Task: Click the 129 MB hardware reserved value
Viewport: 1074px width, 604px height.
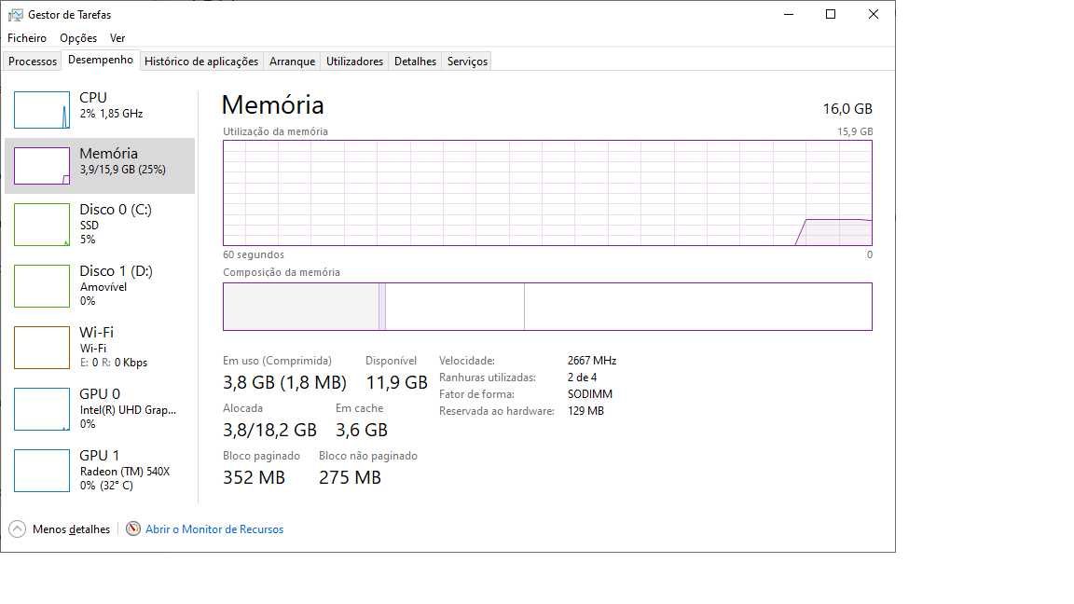Action: [x=585, y=412]
